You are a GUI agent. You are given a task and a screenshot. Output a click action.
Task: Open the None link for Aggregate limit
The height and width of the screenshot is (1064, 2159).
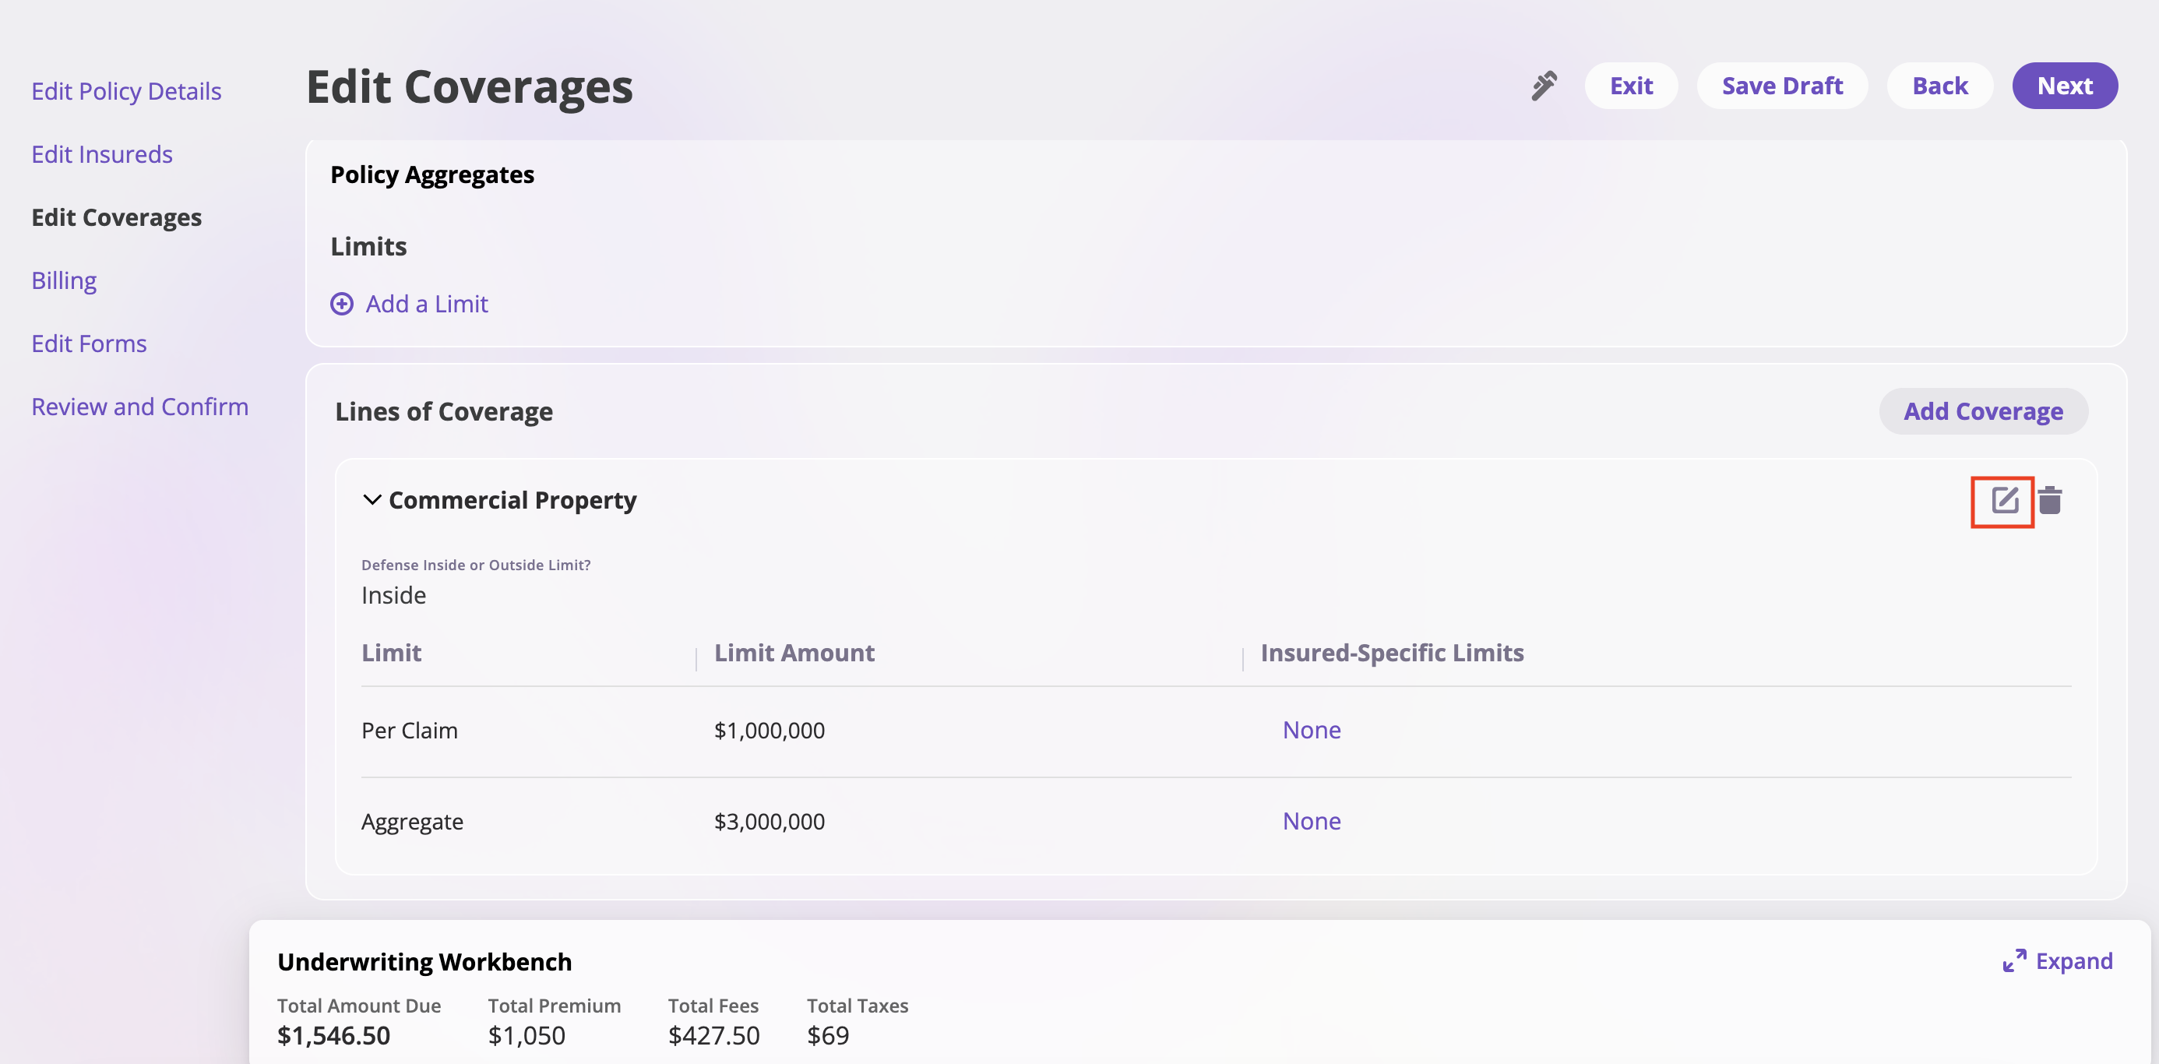click(x=1312, y=821)
